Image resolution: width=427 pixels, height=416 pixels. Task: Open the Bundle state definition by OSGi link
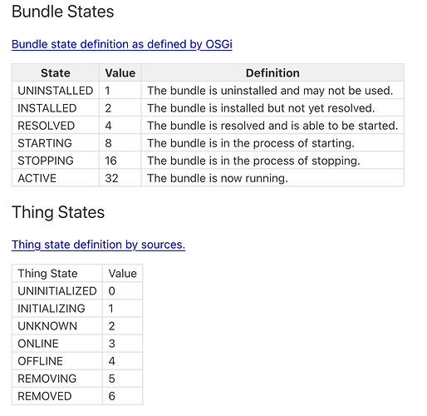click(x=122, y=44)
